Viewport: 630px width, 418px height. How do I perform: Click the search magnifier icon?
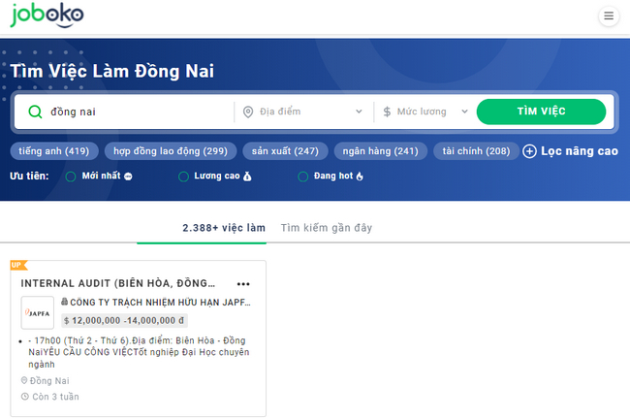point(35,112)
